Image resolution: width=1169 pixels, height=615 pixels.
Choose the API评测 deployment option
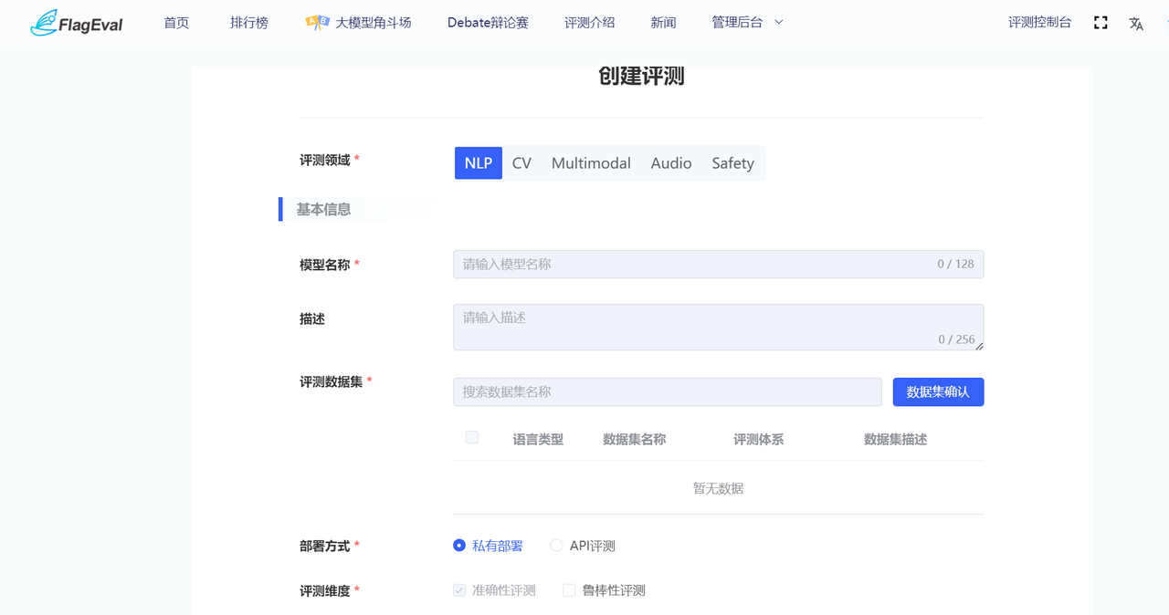[556, 546]
